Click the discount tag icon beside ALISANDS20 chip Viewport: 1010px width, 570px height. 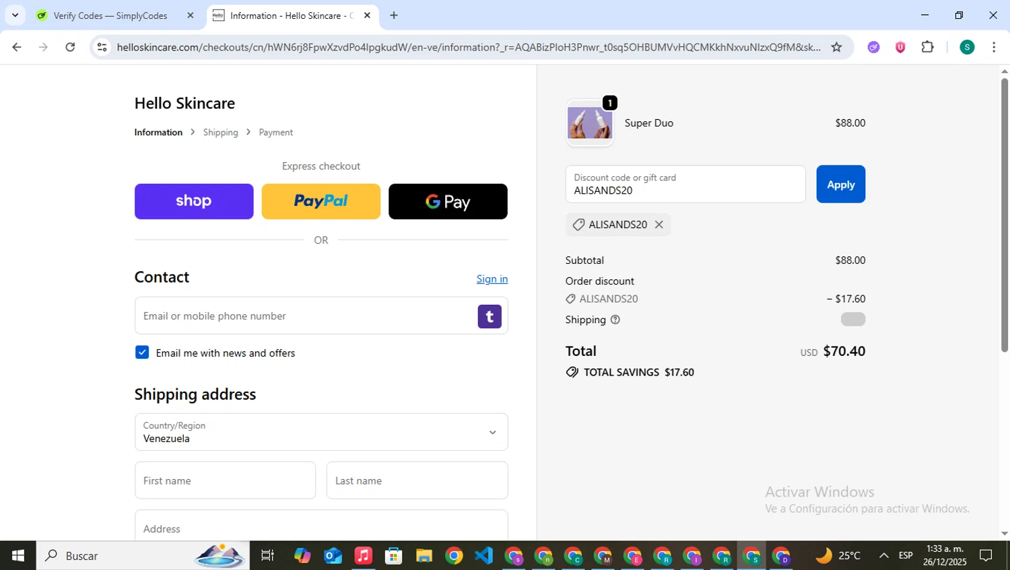coord(578,225)
